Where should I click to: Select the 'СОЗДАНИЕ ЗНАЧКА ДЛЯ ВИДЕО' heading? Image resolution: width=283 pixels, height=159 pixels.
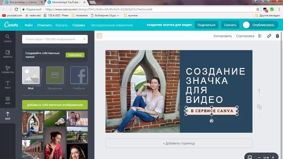click(215, 85)
